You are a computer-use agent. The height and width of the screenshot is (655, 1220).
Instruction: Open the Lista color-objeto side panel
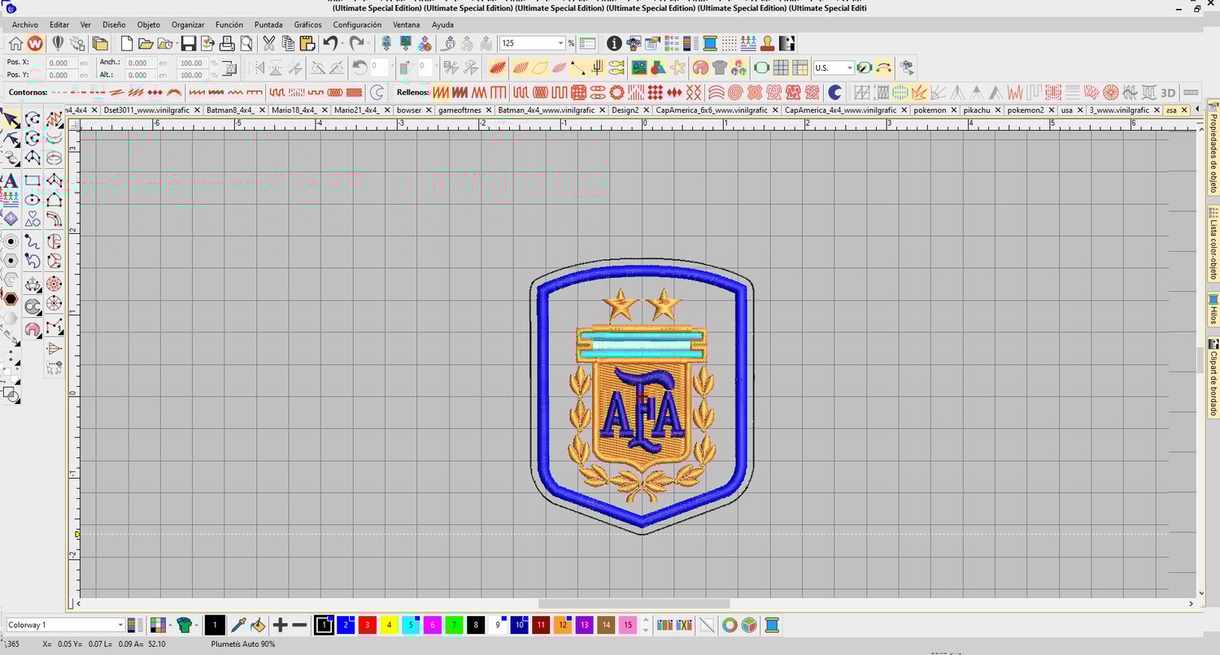tap(1213, 244)
